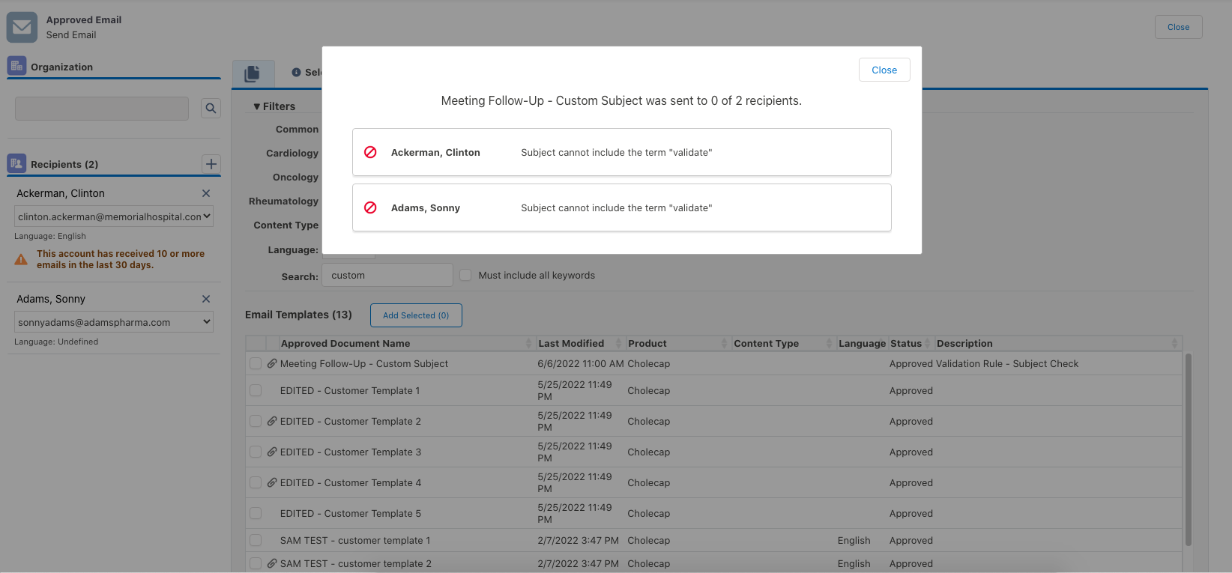Sort by Last Modified column header
1232x573 pixels.
[x=571, y=343]
